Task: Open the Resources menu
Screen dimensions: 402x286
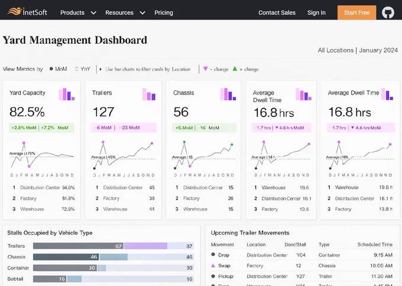Action: coord(119,12)
